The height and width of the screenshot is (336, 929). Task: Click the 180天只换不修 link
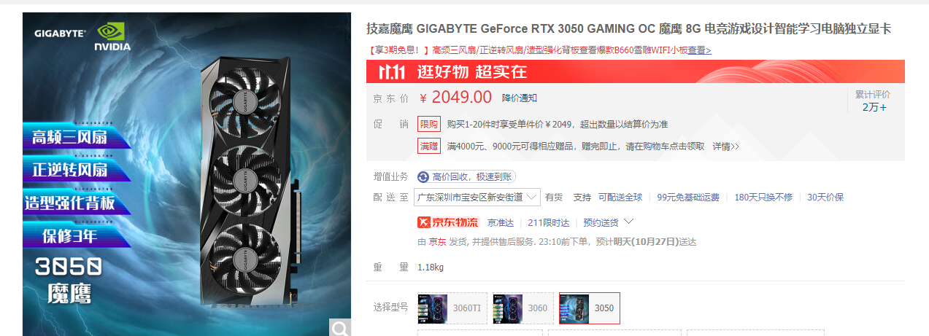(x=763, y=197)
